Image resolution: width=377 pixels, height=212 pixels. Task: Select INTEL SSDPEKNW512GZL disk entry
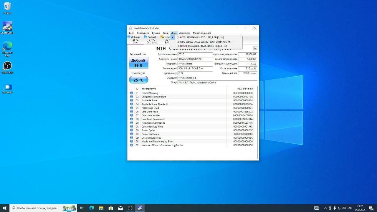click(x=206, y=37)
